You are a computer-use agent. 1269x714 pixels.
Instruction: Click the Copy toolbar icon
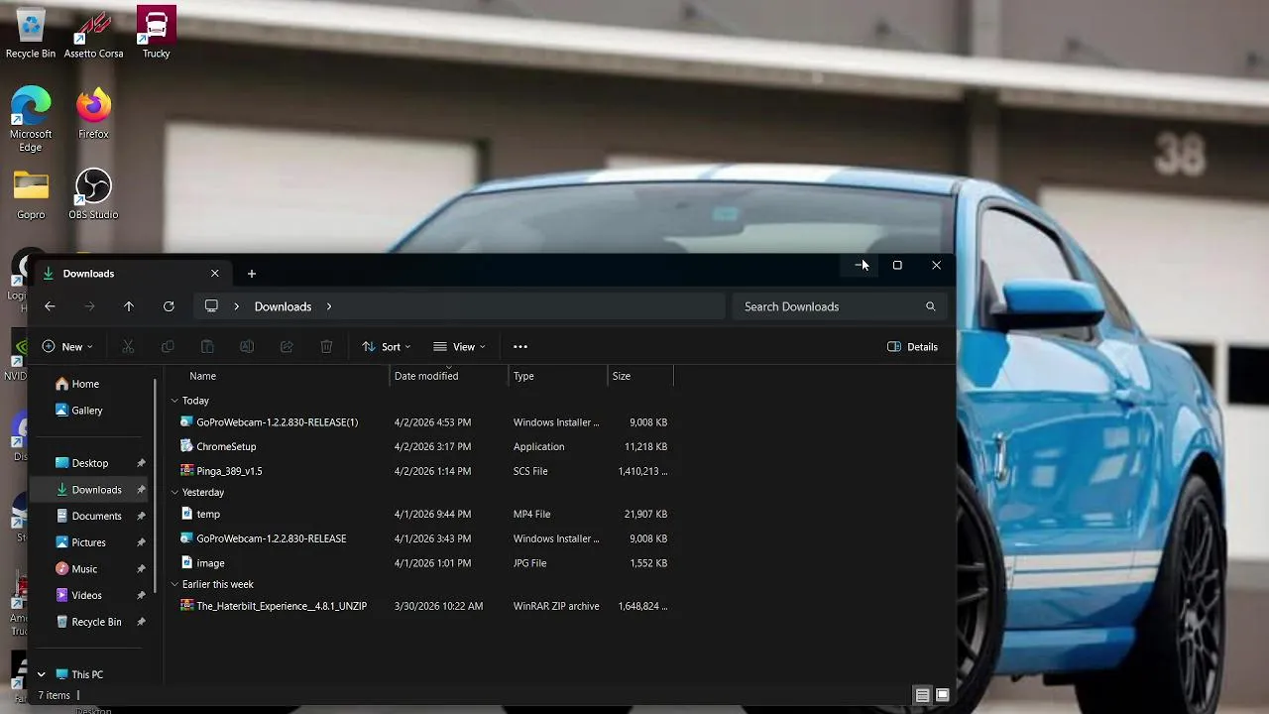(168, 347)
